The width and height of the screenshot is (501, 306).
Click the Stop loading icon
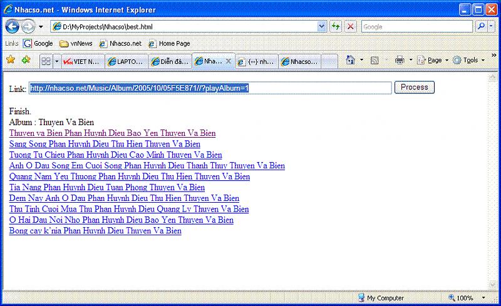[351, 27]
